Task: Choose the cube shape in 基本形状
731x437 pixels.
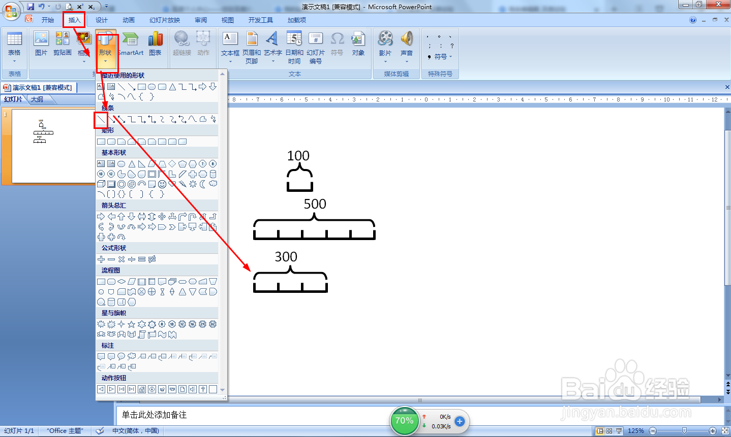Action: (x=101, y=184)
